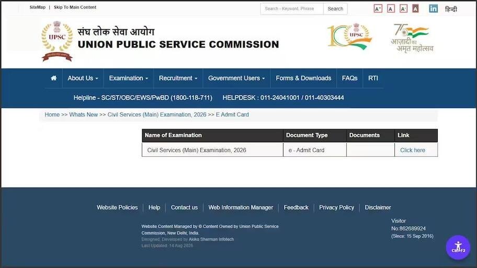Expand the Examination dropdown menu

tap(128, 78)
